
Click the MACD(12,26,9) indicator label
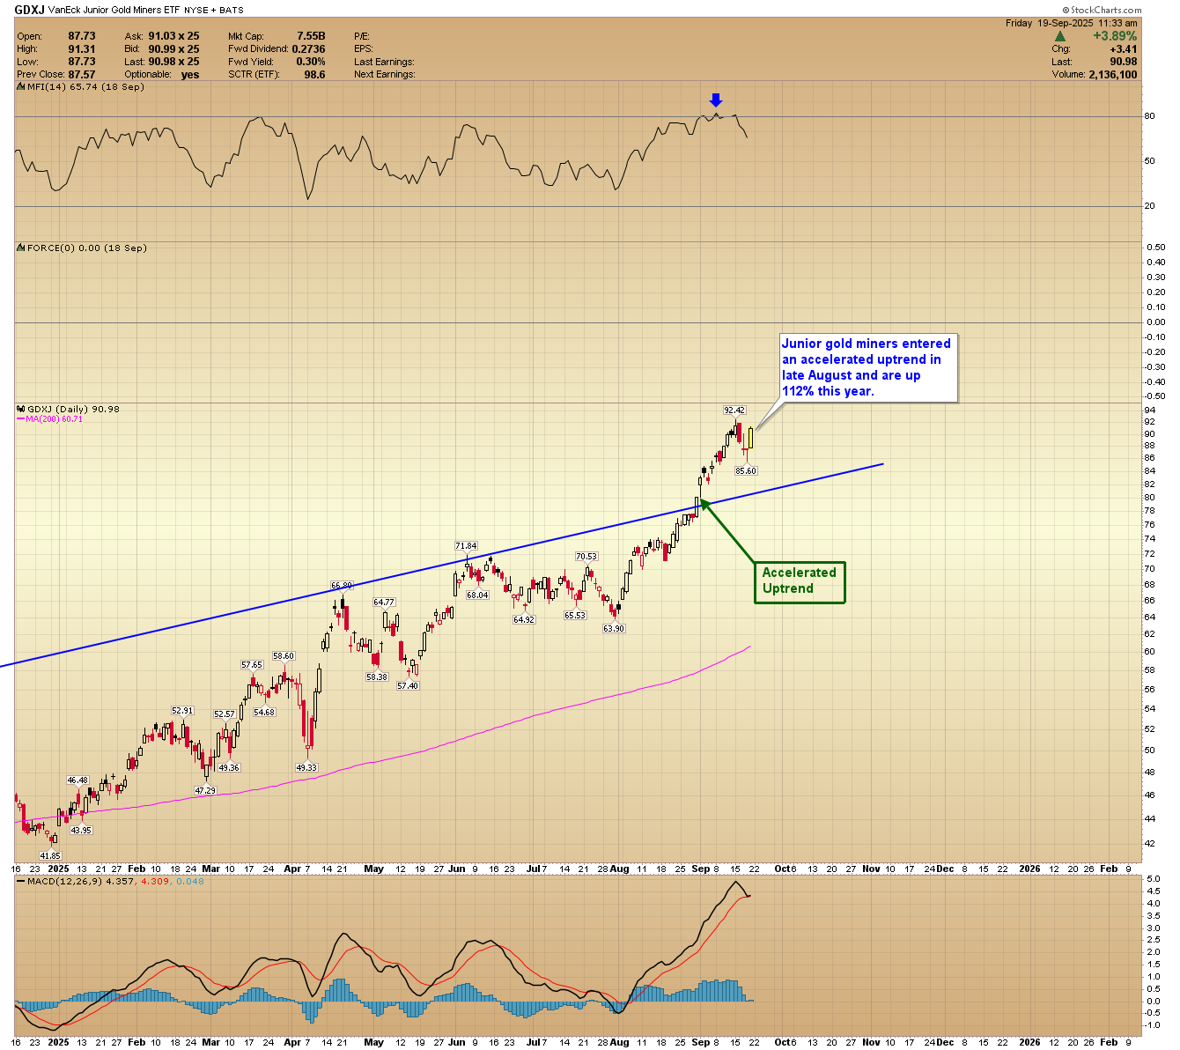[x=65, y=881]
